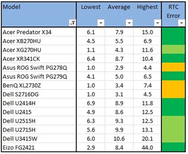Expand the Highest column filter dropdown
The width and height of the screenshot is (188, 154).
point(157,23)
